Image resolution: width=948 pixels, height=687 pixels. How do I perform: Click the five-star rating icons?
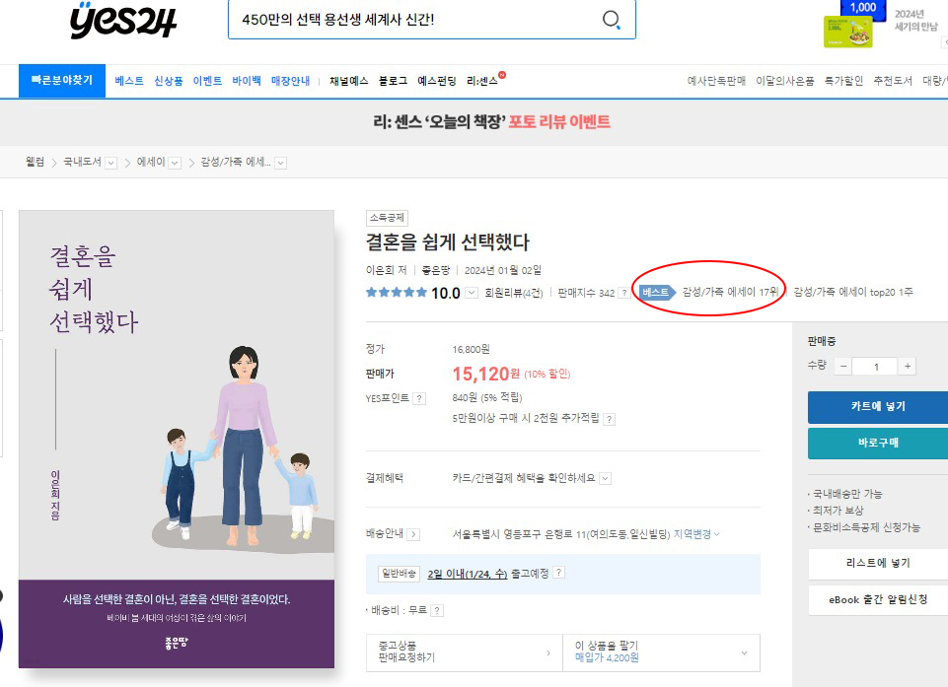click(x=397, y=293)
